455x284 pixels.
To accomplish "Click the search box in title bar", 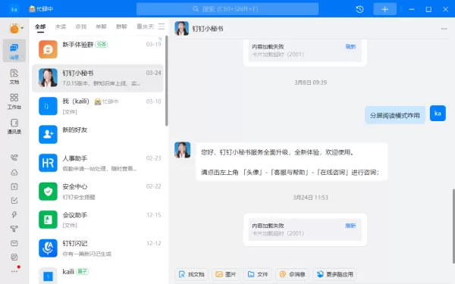I will pyautogui.click(x=227, y=9).
